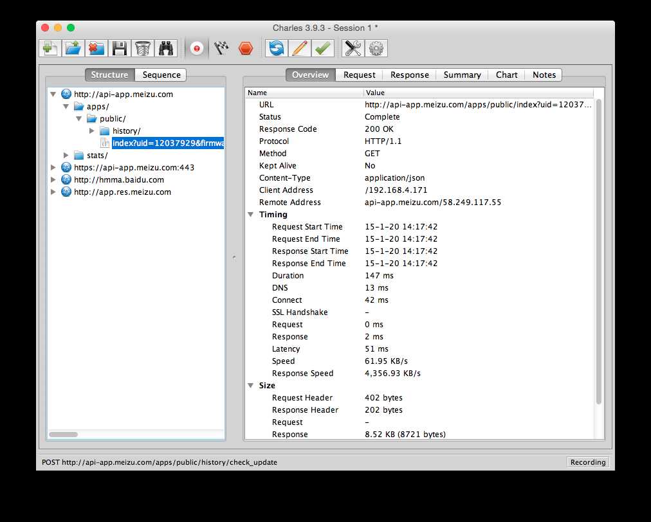Image resolution: width=651 pixels, height=522 pixels.
Task: Click the public/ folder icon
Action: [92, 119]
